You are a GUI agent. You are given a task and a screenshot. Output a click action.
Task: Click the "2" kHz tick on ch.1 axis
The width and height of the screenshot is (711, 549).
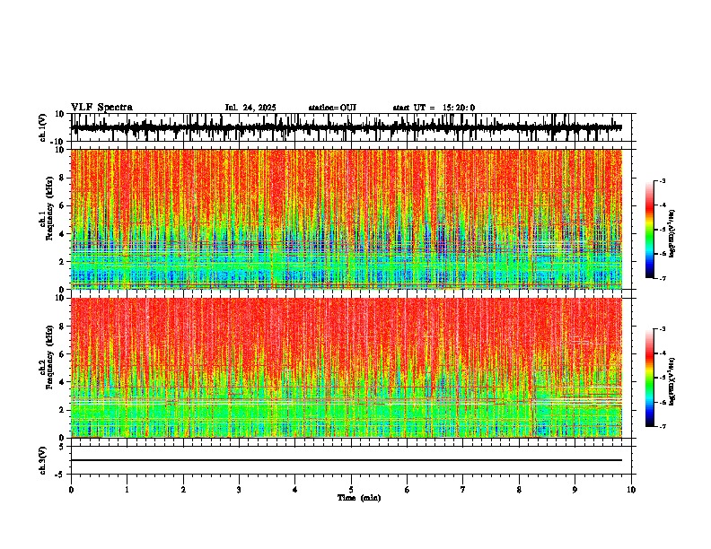pos(62,262)
